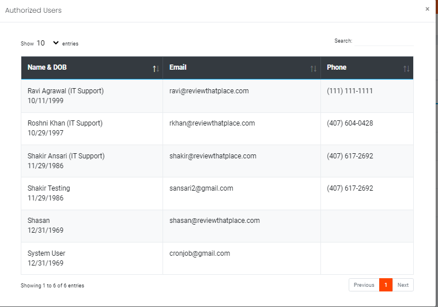Click the dropdown chevron beside 10
The height and width of the screenshot is (307, 438).
pos(56,43)
